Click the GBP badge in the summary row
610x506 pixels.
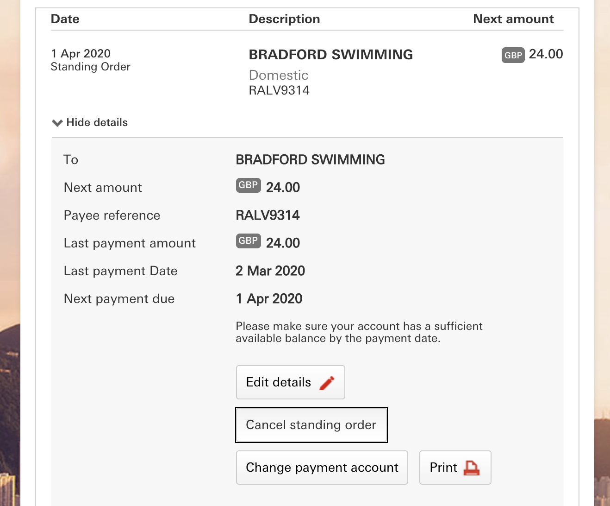pyautogui.click(x=513, y=55)
